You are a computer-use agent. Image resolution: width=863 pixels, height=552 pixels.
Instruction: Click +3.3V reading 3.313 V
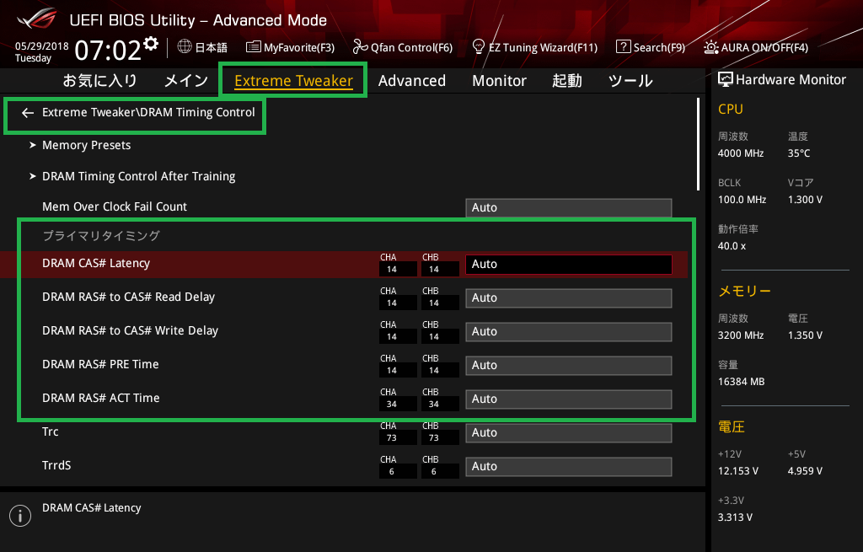coord(735,517)
